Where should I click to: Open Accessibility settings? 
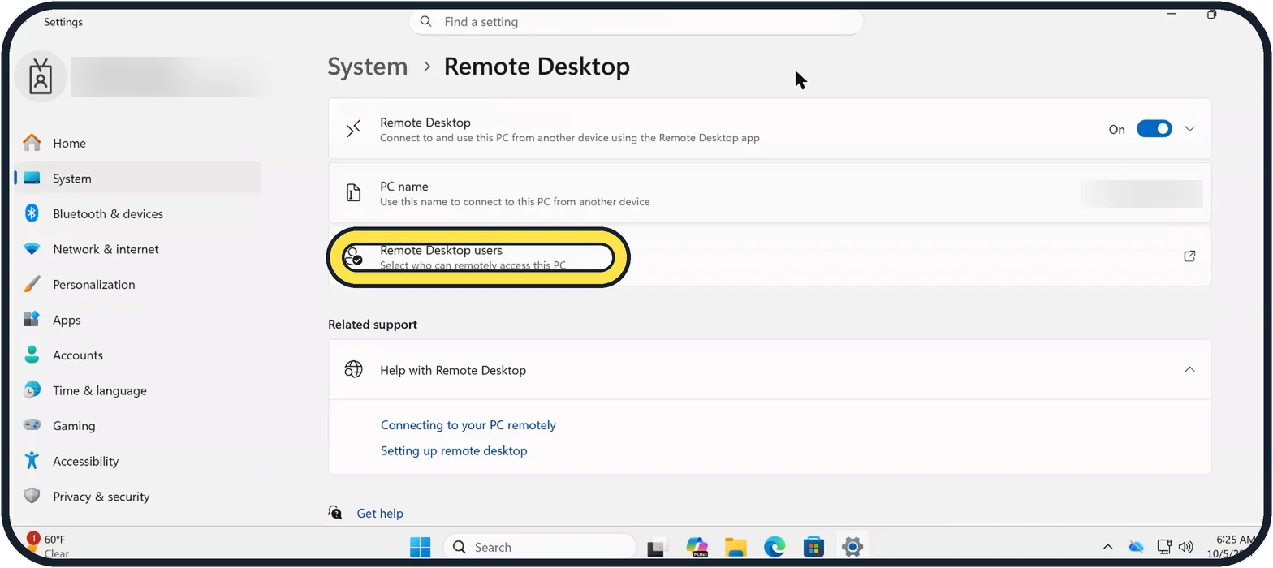click(137, 461)
